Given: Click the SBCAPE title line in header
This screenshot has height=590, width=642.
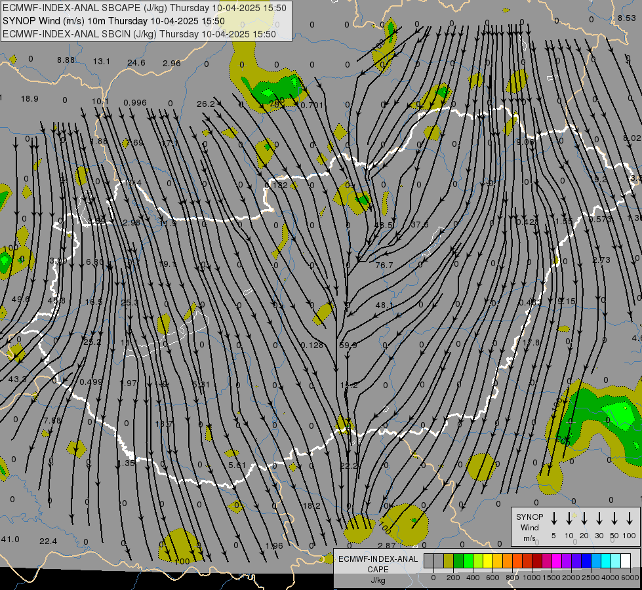Looking at the screenshot, I should tap(144, 8).
